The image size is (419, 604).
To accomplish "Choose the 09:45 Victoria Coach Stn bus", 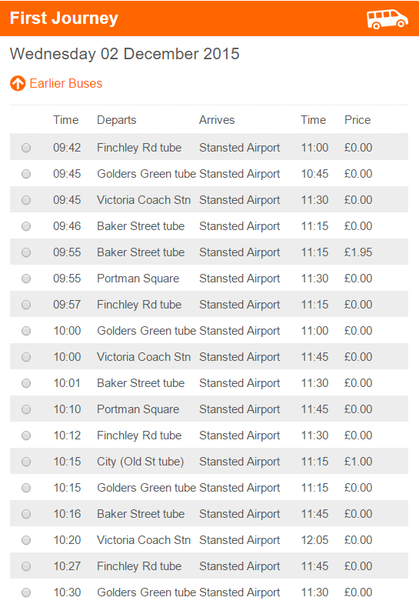I will 26,200.
